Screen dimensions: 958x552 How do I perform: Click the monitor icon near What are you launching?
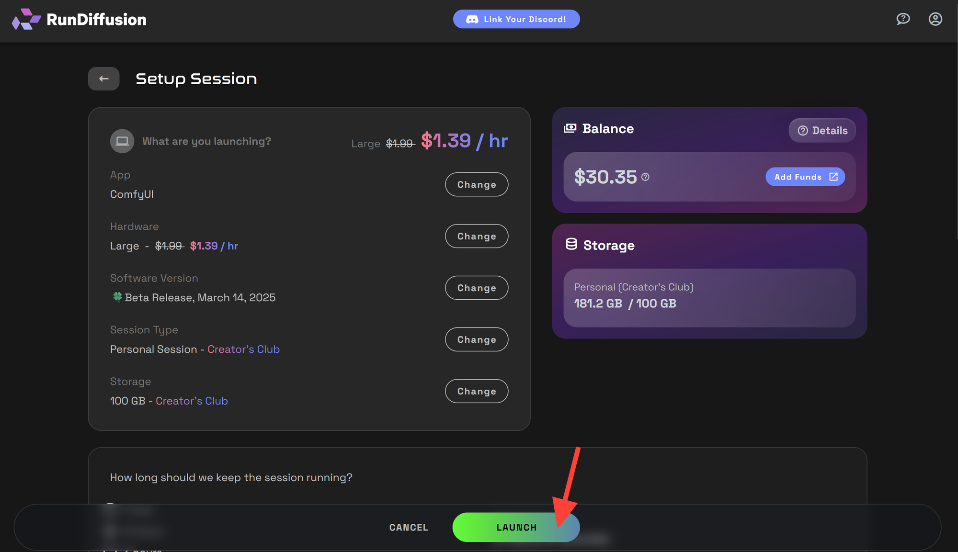122,141
